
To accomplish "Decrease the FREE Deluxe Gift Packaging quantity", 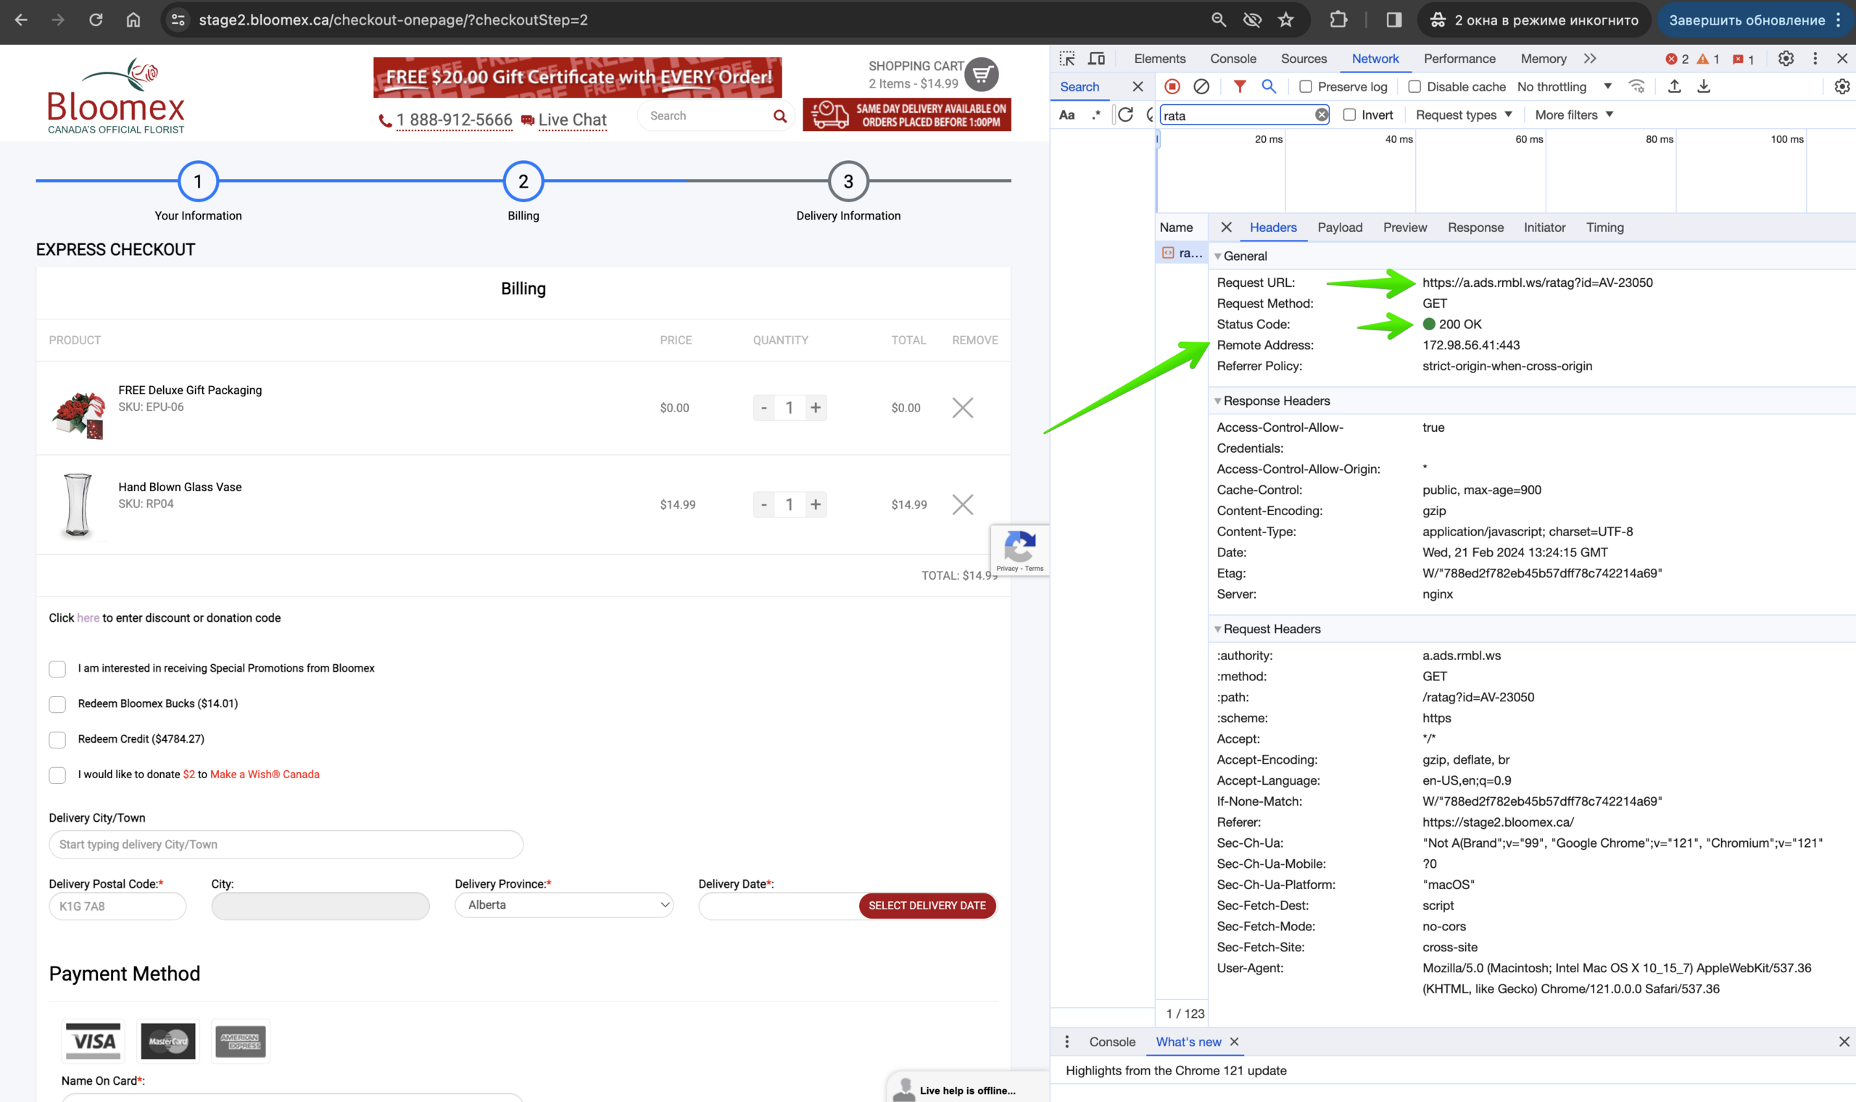I will point(764,408).
